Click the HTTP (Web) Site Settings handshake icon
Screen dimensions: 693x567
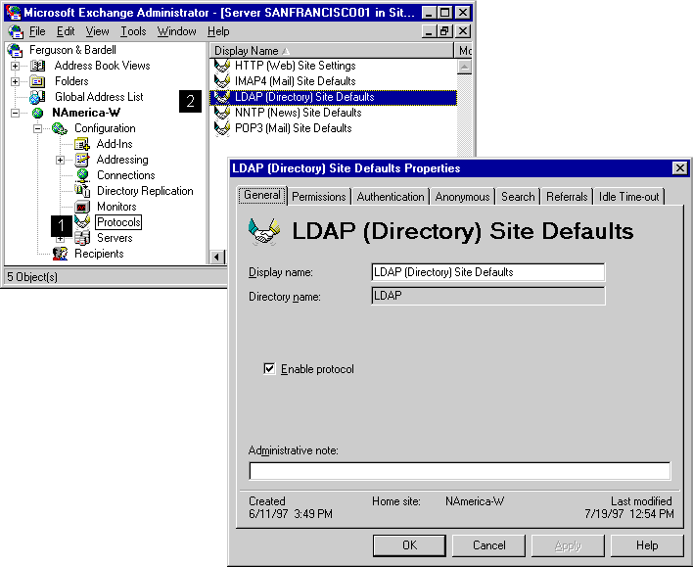tap(222, 66)
